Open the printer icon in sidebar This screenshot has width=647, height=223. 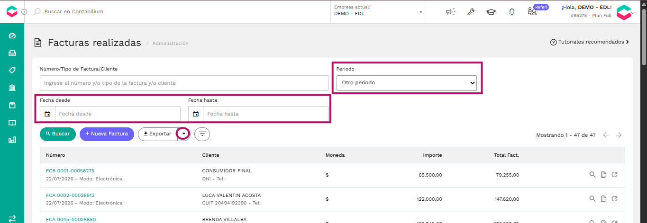pyautogui.click(x=12, y=53)
